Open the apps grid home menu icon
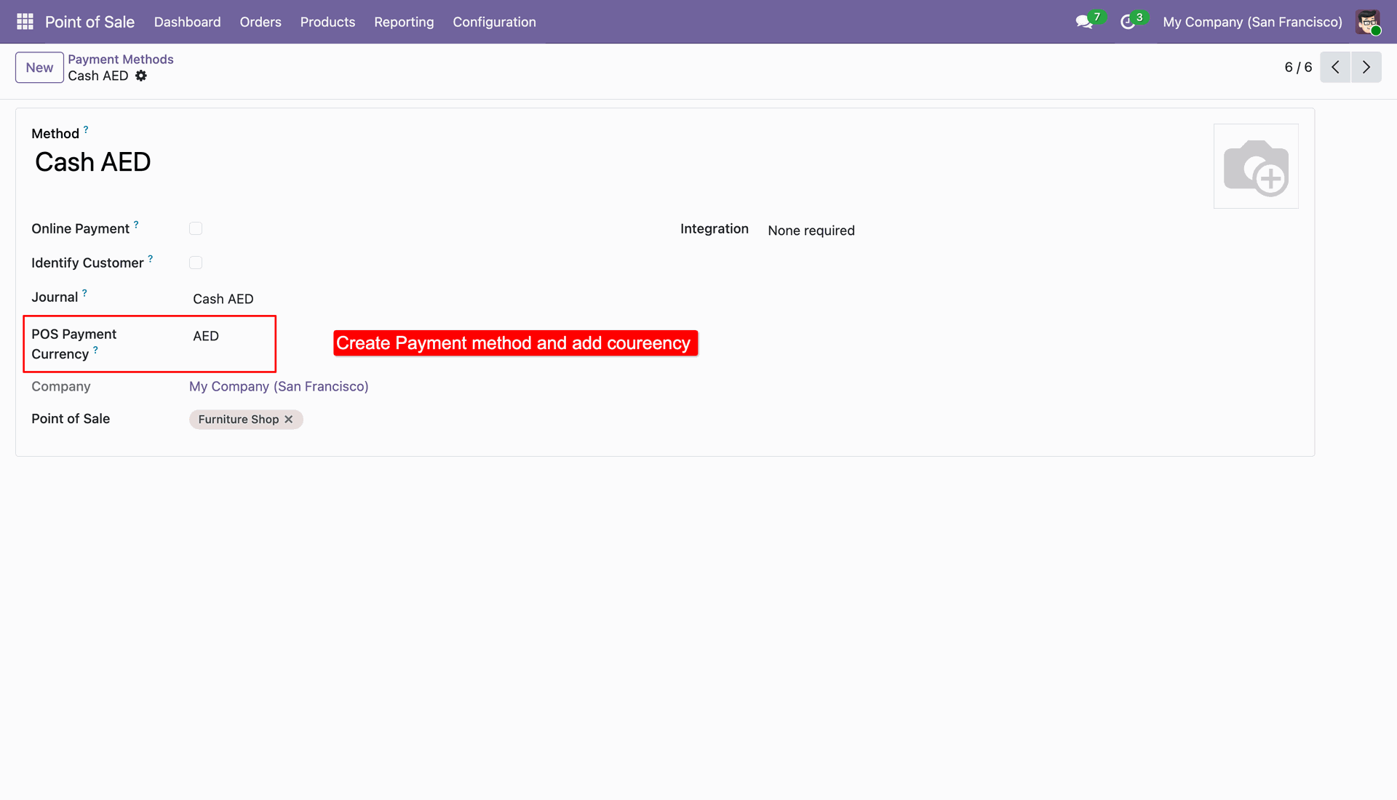The width and height of the screenshot is (1397, 800). pos(25,22)
